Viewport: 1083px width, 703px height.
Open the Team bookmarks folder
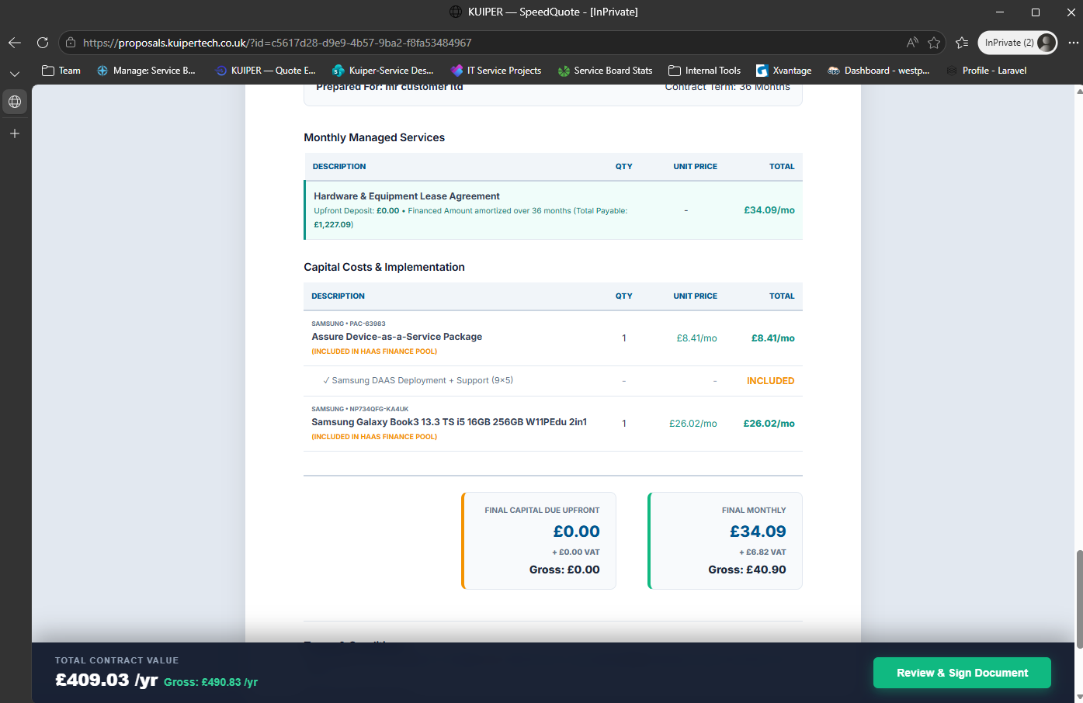[x=61, y=71]
